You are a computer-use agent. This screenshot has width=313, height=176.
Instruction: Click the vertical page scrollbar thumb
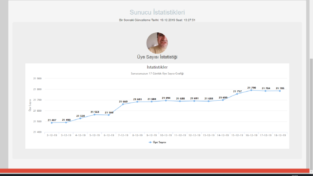pos(311,114)
